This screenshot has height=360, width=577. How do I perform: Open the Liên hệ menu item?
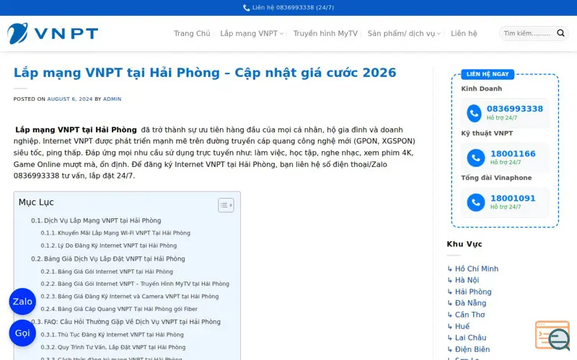pyautogui.click(x=464, y=33)
